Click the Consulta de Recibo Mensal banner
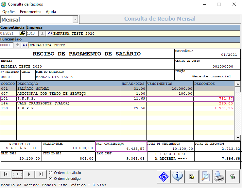This screenshot has height=188, width=242. tap(160, 19)
